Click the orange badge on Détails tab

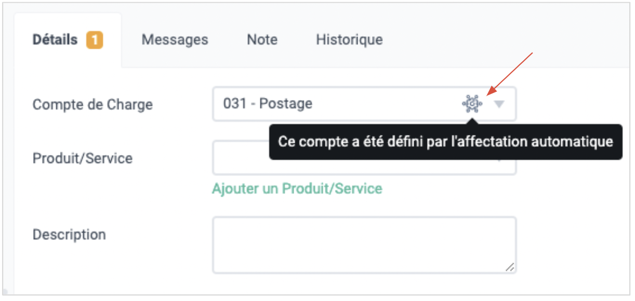pos(95,40)
